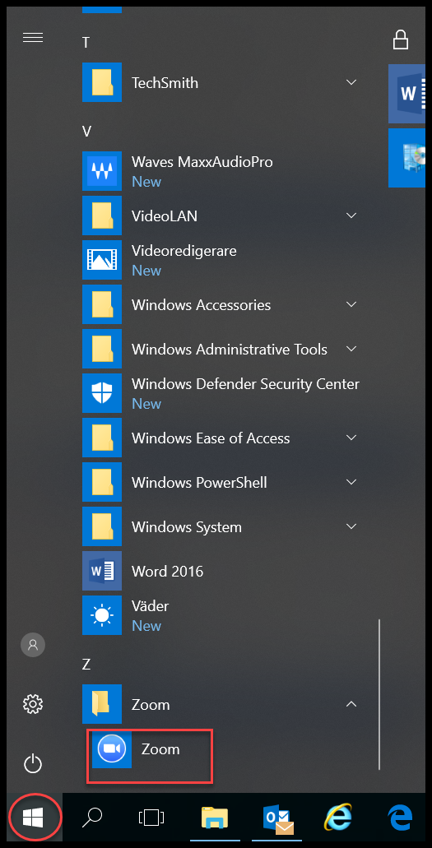Open Outlook from the taskbar
432x848 pixels.
[278, 818]
